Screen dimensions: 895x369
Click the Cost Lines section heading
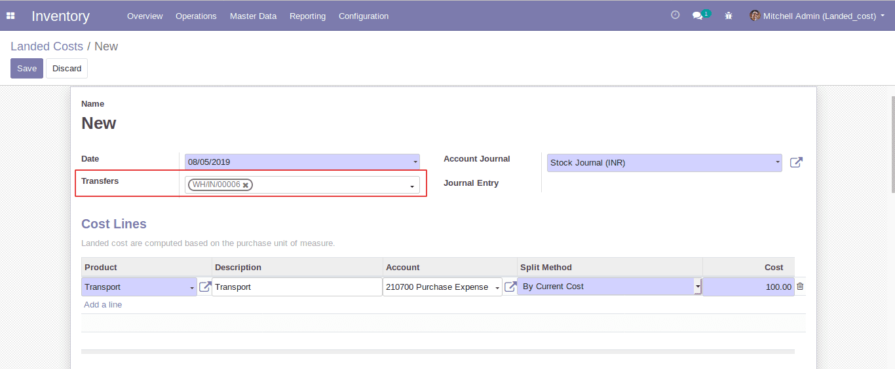pos(114,224)
